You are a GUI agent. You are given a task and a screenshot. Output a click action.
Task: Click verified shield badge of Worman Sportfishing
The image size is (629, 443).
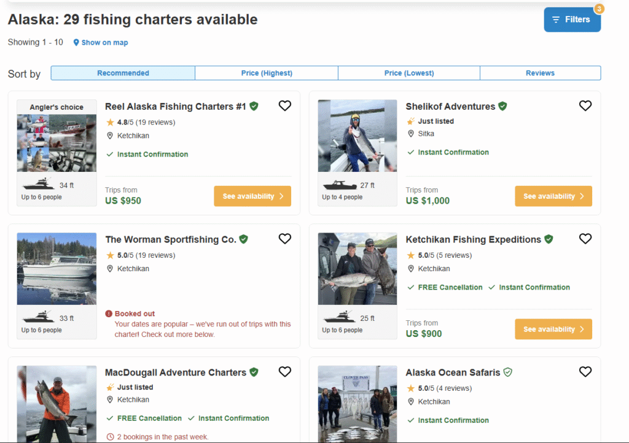point(243,239)
